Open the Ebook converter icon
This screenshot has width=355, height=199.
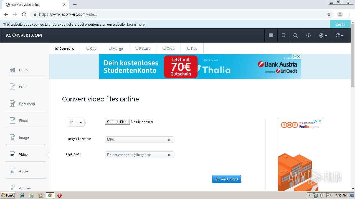point(12,121)
